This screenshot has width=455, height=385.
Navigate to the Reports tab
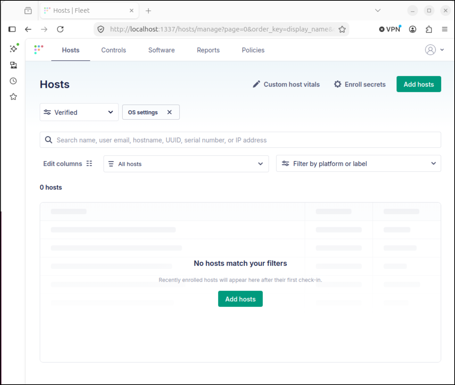208,50
